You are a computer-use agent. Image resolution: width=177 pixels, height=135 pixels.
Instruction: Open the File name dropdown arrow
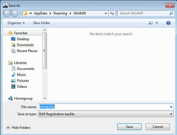click(x=171, y=107)
